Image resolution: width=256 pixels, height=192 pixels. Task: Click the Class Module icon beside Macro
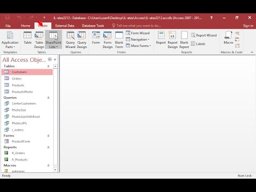237,39
